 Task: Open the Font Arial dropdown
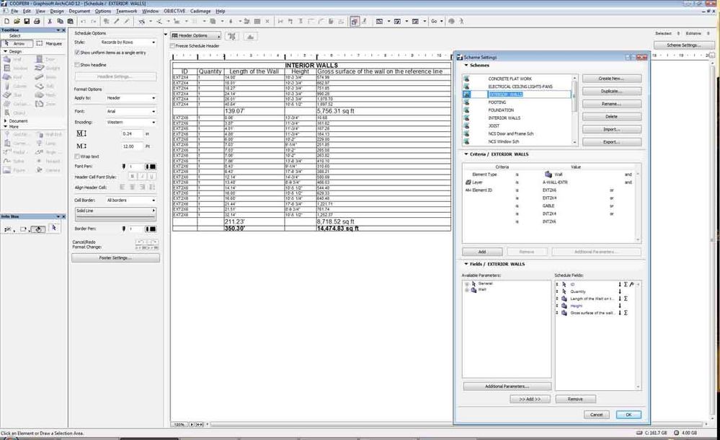pos(130,111)
